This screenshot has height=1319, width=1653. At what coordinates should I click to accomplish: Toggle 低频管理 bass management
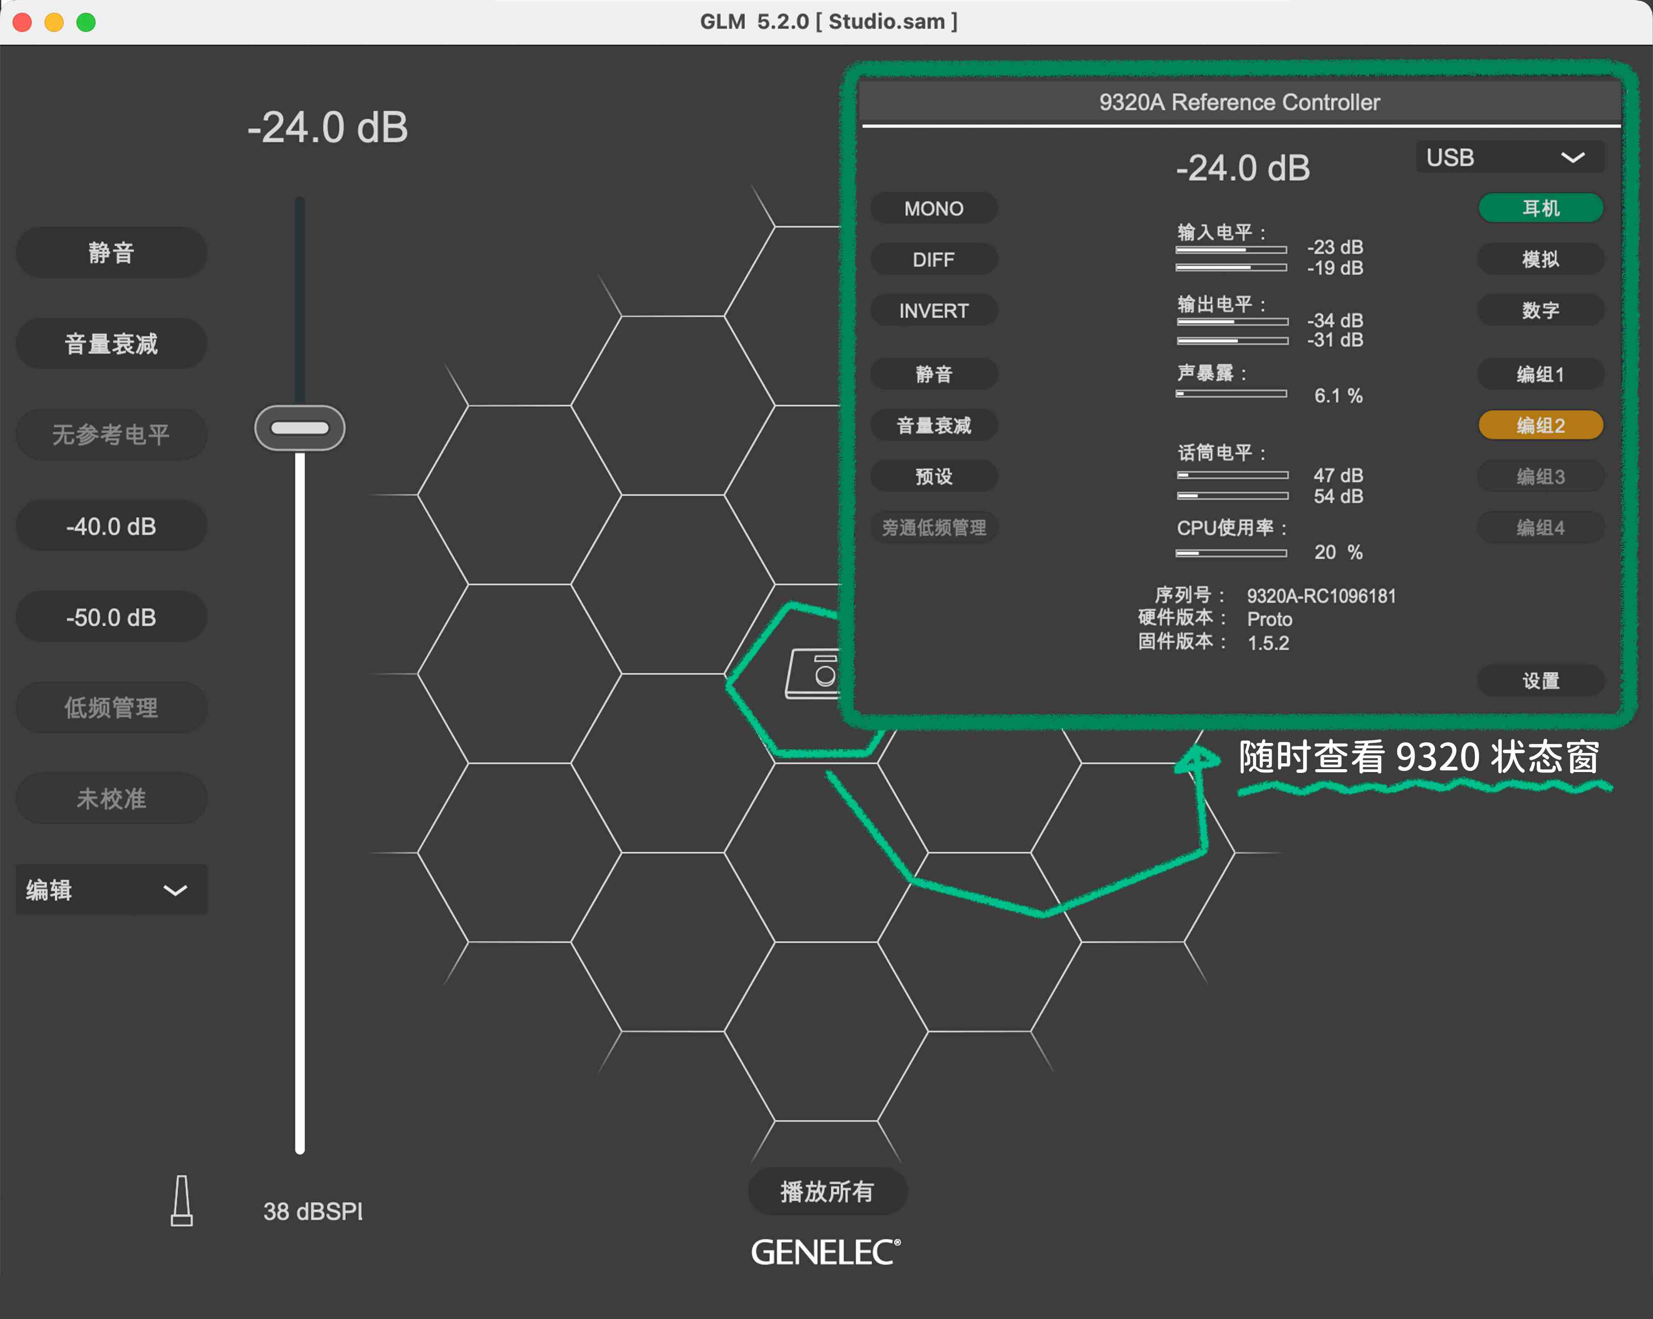coord(111,708)
